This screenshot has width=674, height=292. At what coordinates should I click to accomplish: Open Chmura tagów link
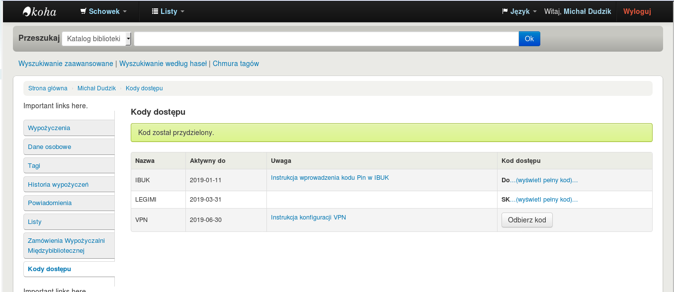click(x=236, y=64)
